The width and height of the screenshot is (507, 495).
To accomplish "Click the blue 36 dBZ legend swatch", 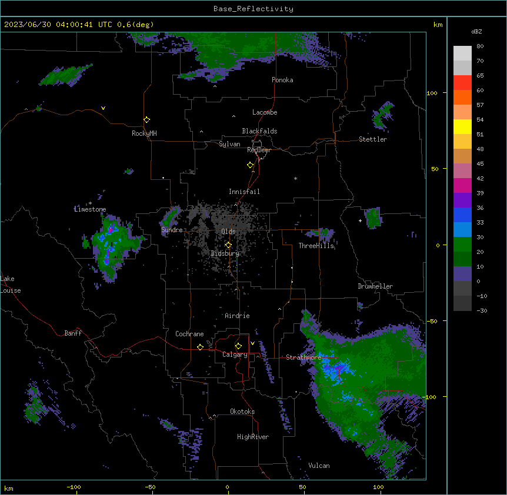I will click(462, 215).
